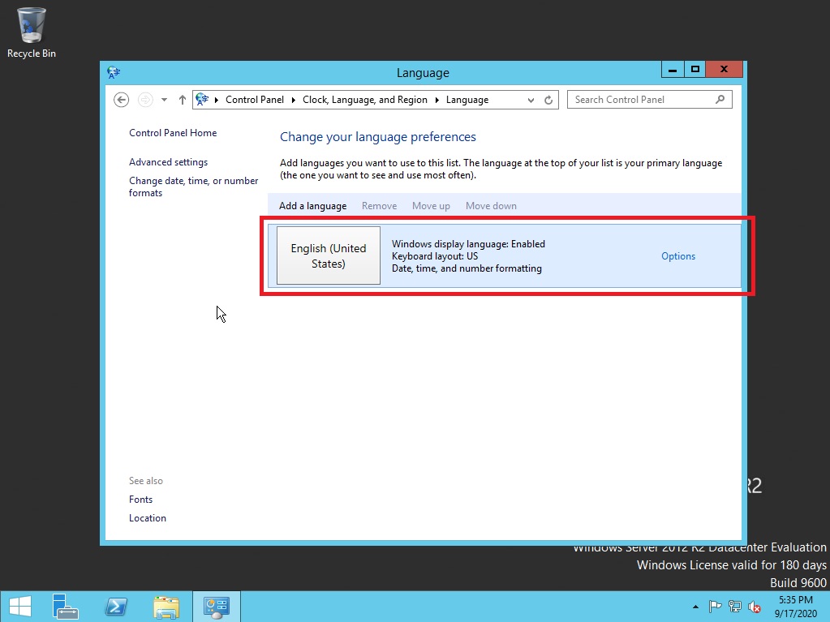Close the Language window

point(725,69)
